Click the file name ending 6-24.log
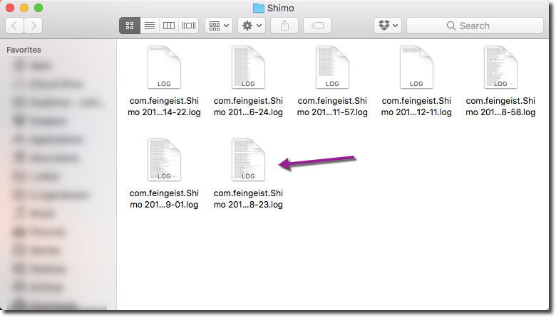Viewport: 556px width, 317px height. tap(248, 107)
